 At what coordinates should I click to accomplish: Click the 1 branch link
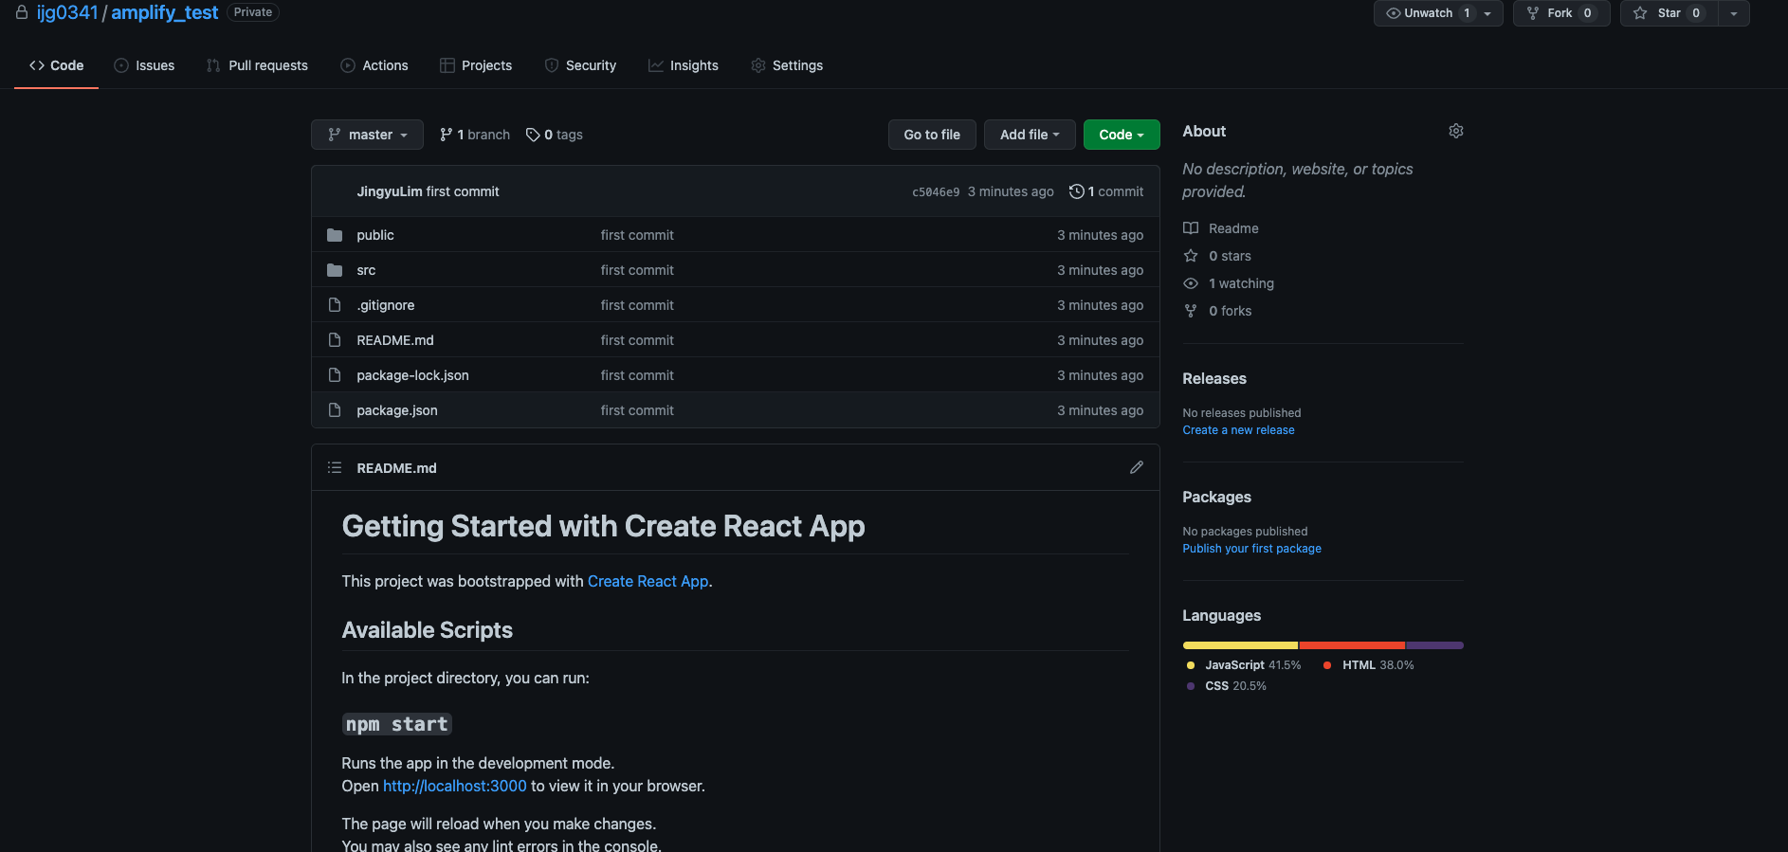[475, 135]
